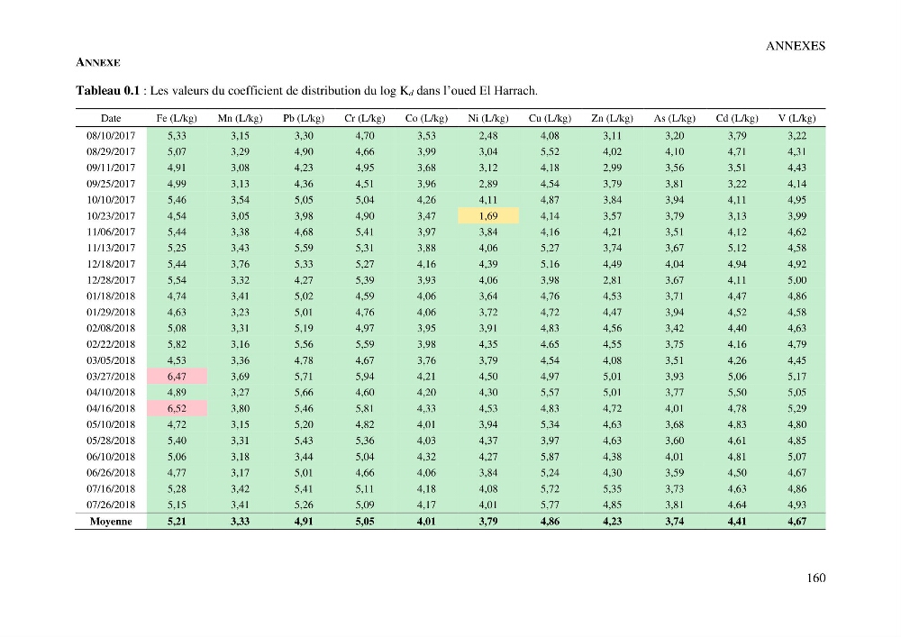Select the "Pb (L/kg)" header cell
The width and height of the screenshot is (901, 637).
point(304,118)
